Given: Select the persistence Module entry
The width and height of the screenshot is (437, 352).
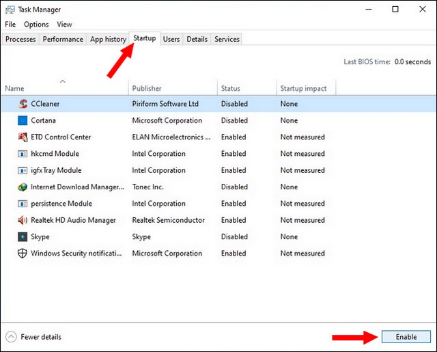Looking at the screenshot, I should point(61,204).
